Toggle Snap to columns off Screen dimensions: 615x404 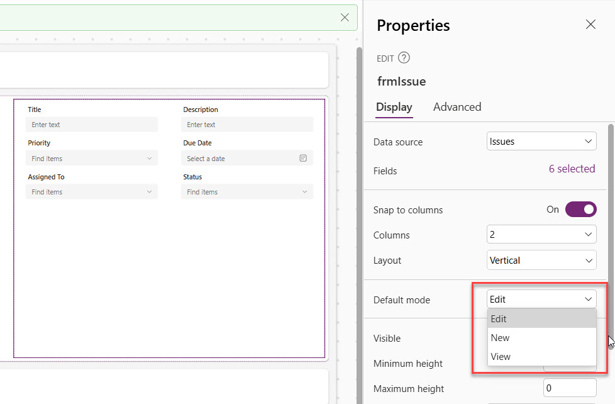[580, 210]
